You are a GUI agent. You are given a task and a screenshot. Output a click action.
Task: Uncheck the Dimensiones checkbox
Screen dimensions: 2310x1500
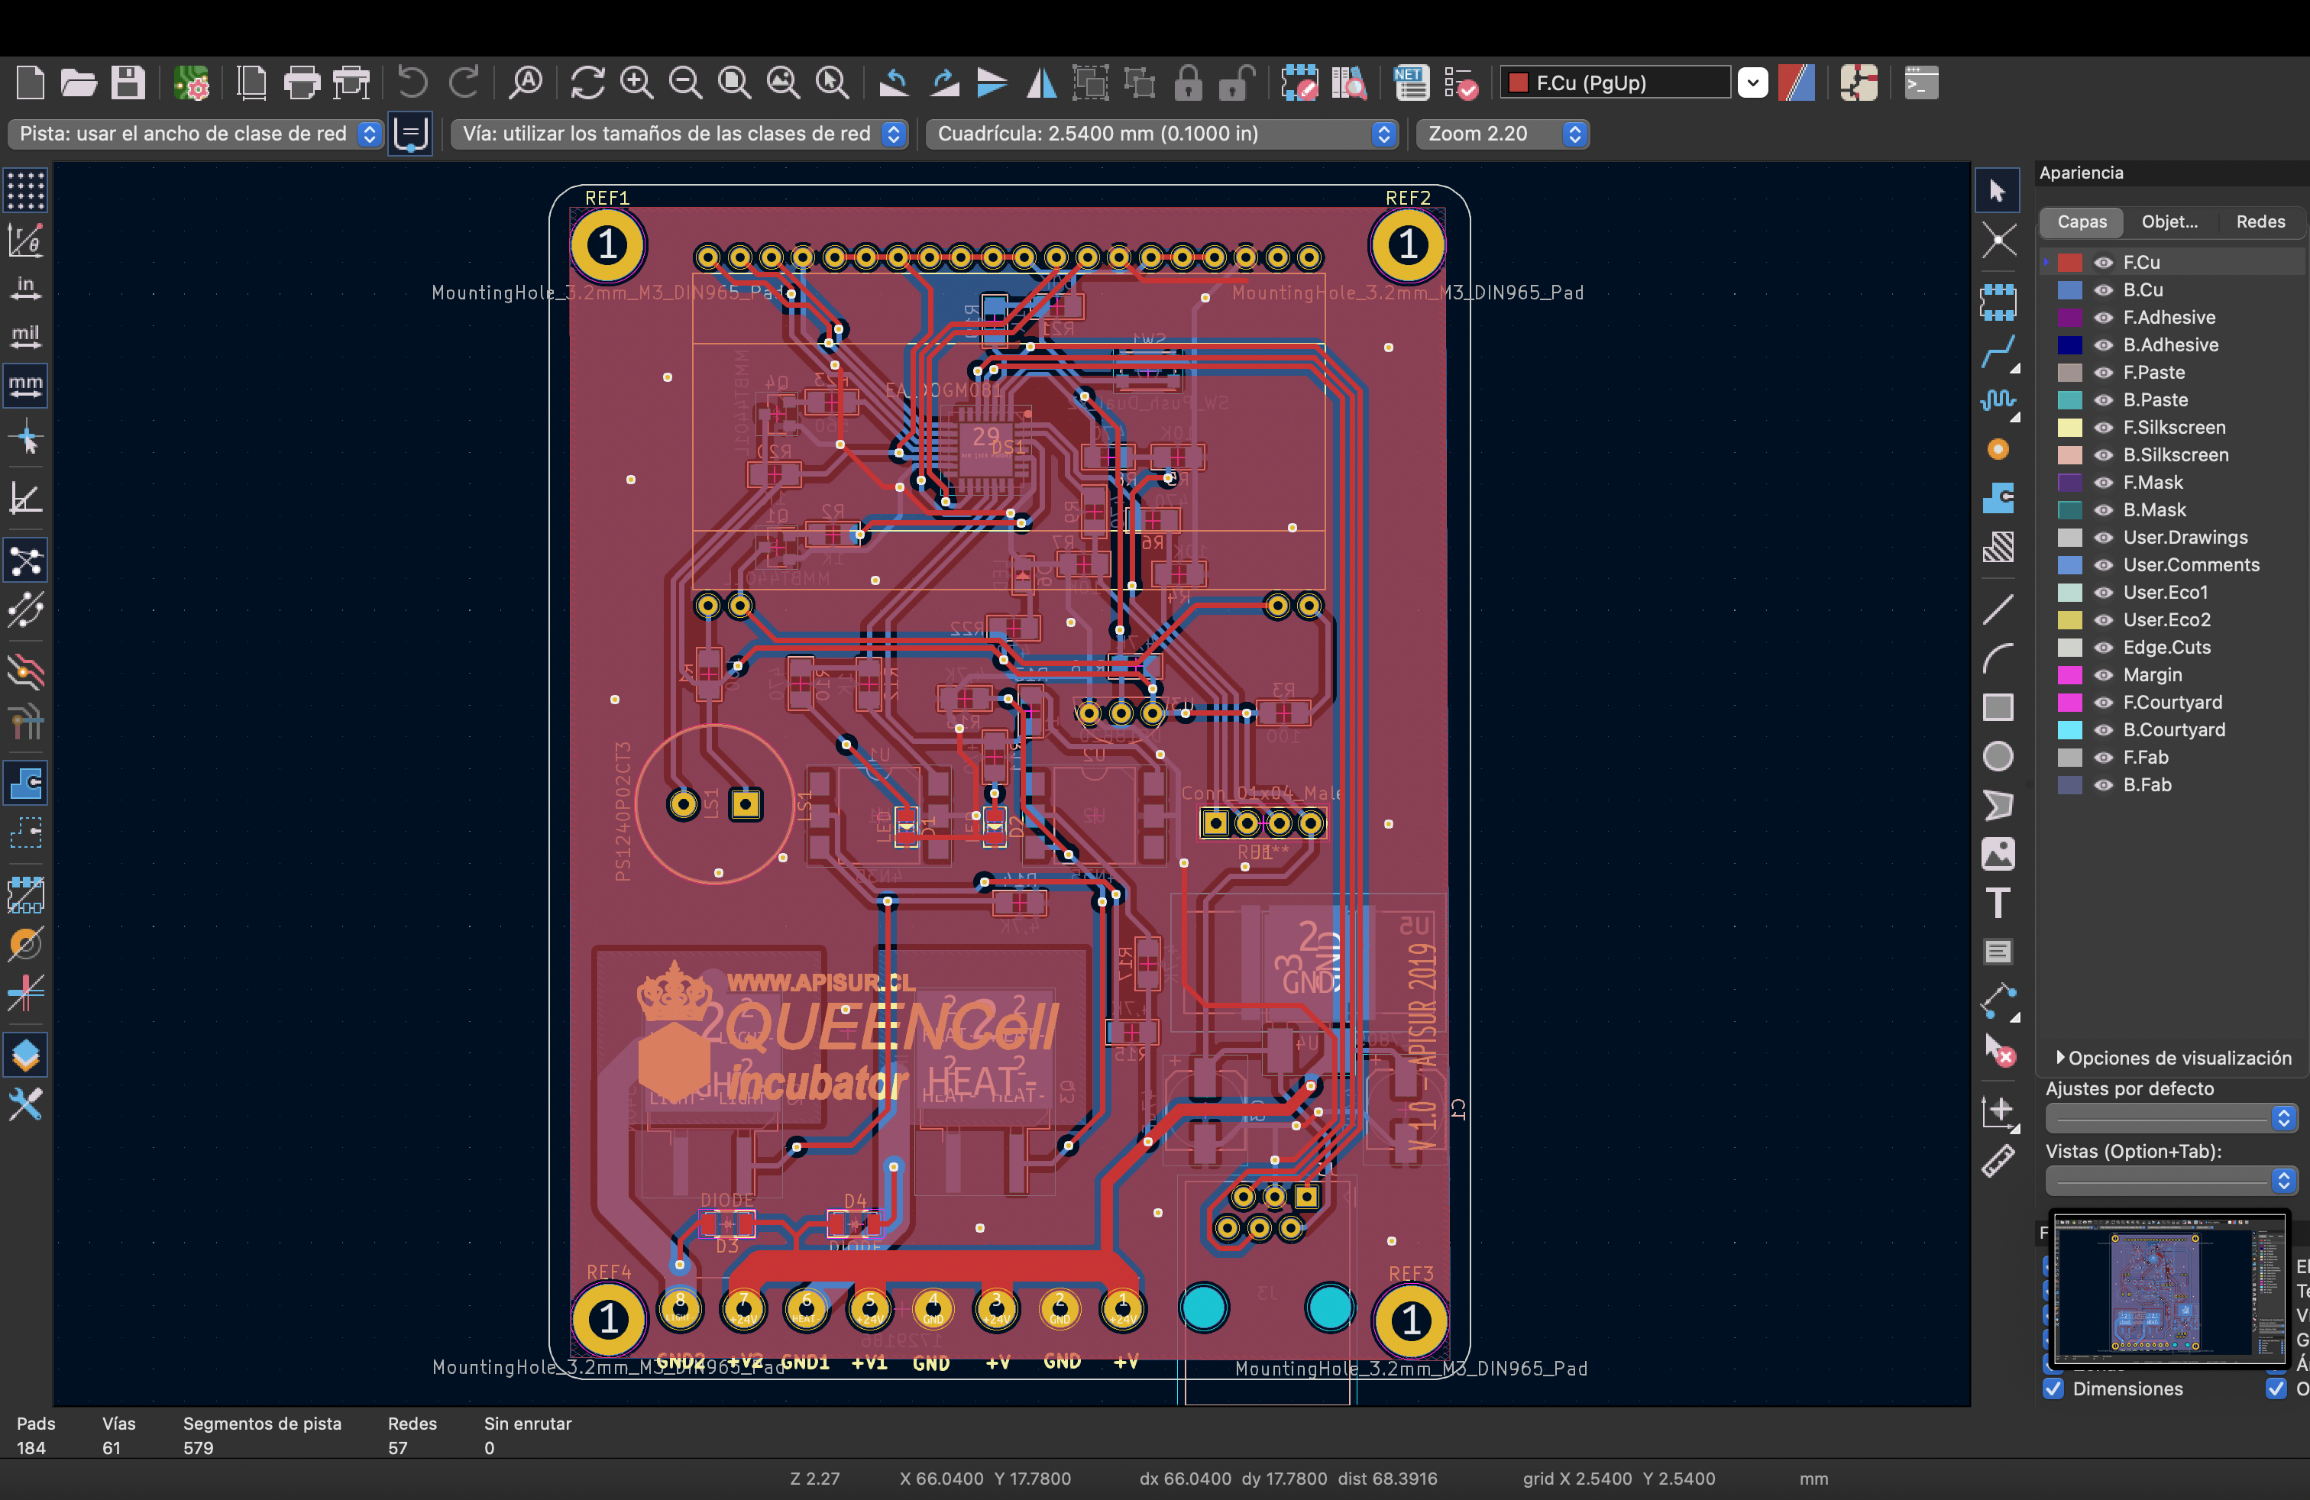pyautogui.click(x=2053, y=1388)
